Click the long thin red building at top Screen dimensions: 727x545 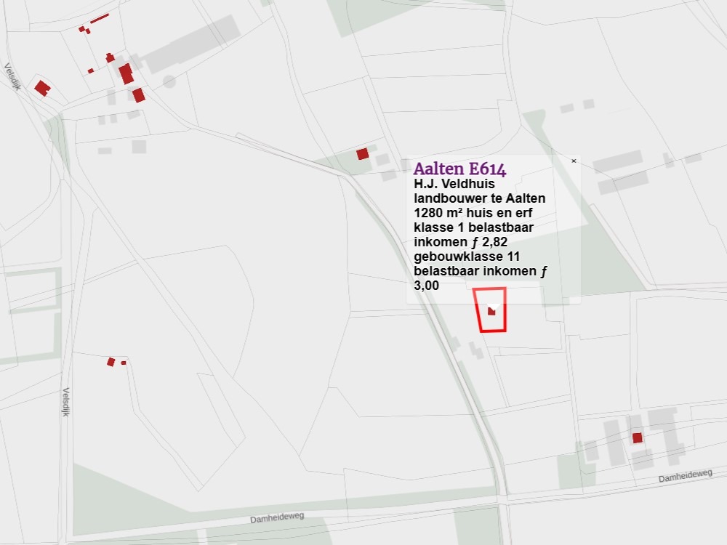100,18
